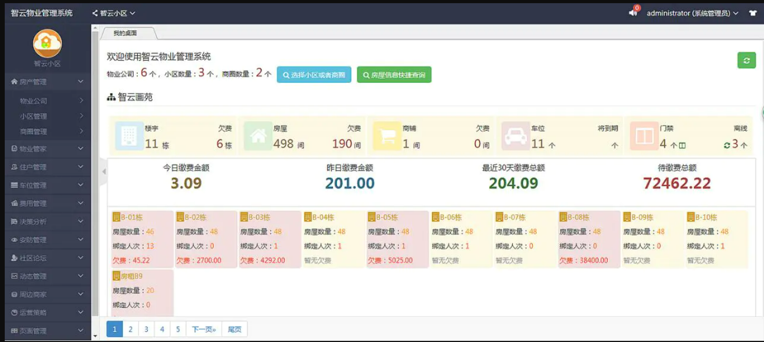Go to page 4

coord(162,329)
